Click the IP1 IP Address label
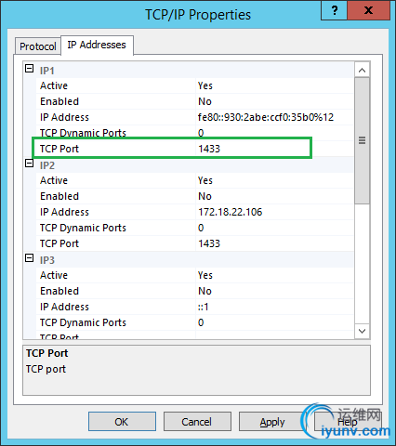The height and width of the screenshot is (446, 396). 64,117
